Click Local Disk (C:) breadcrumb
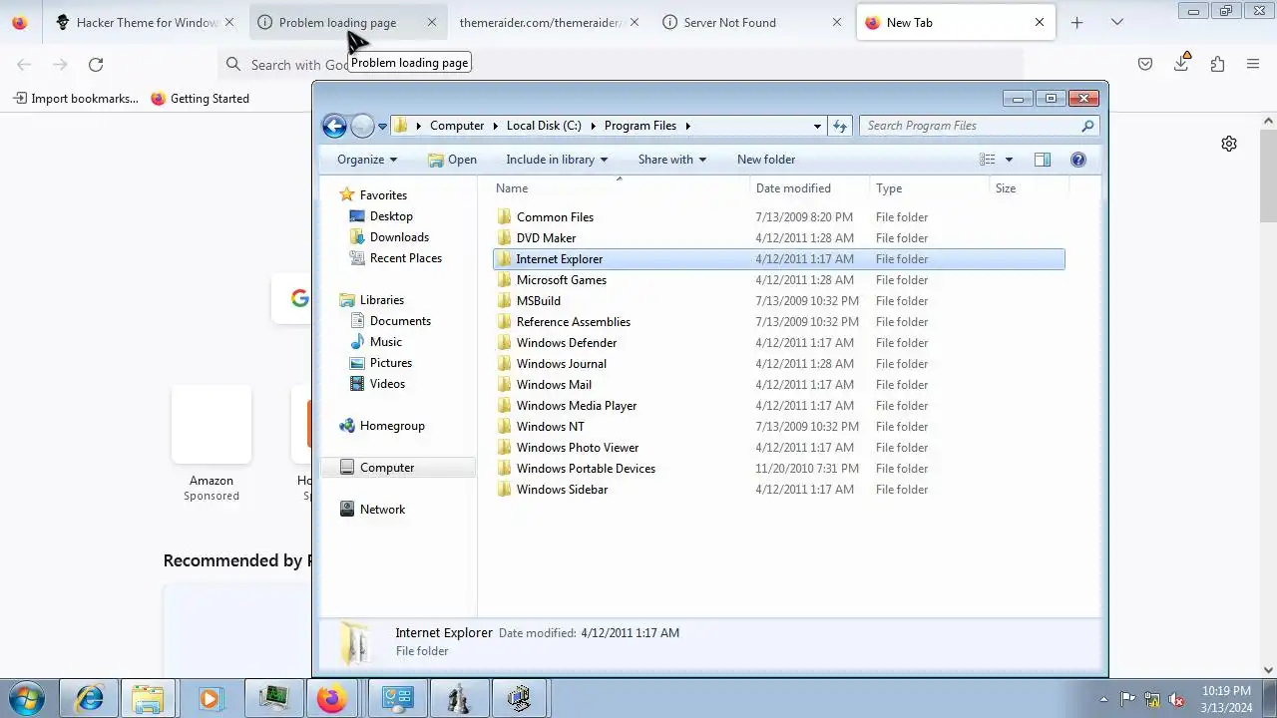1277x718 pixels. (544, 126)
